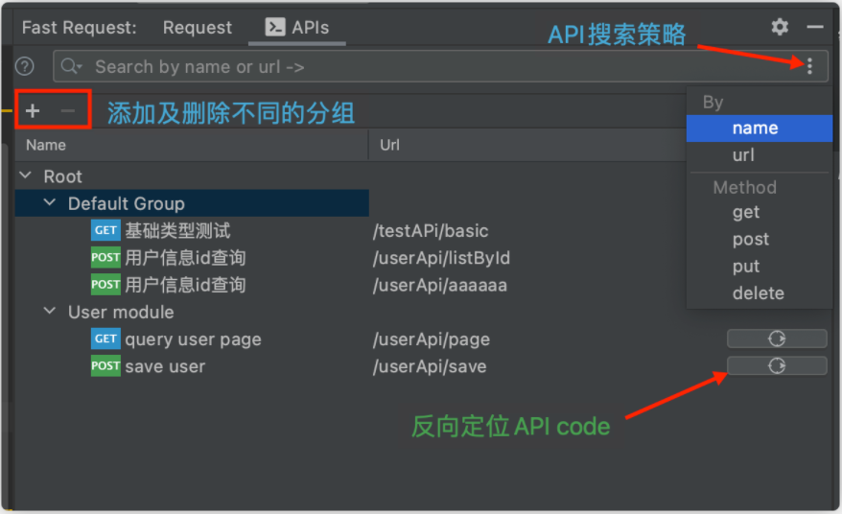The width and height of the screenshot is (842, 514).
Task: Click the help question mark icon
Action: (x=25, y=66)
